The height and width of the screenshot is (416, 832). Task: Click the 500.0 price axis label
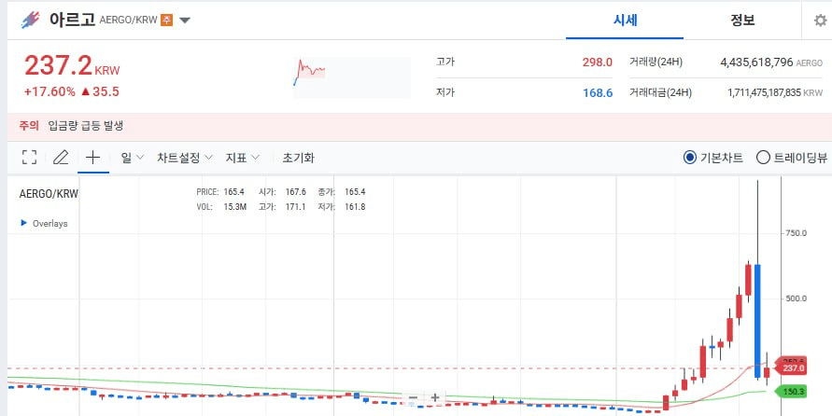(x=796, y=298)
